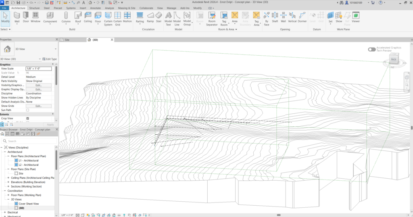Switch to the Annotate ribbon tab

95,8
